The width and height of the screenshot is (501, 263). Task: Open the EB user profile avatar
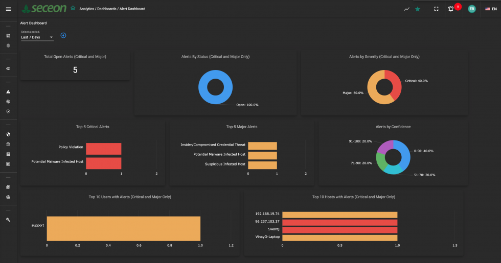click(471, 9)
